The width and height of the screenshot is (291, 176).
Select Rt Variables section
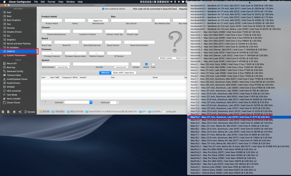click(13, 47)
